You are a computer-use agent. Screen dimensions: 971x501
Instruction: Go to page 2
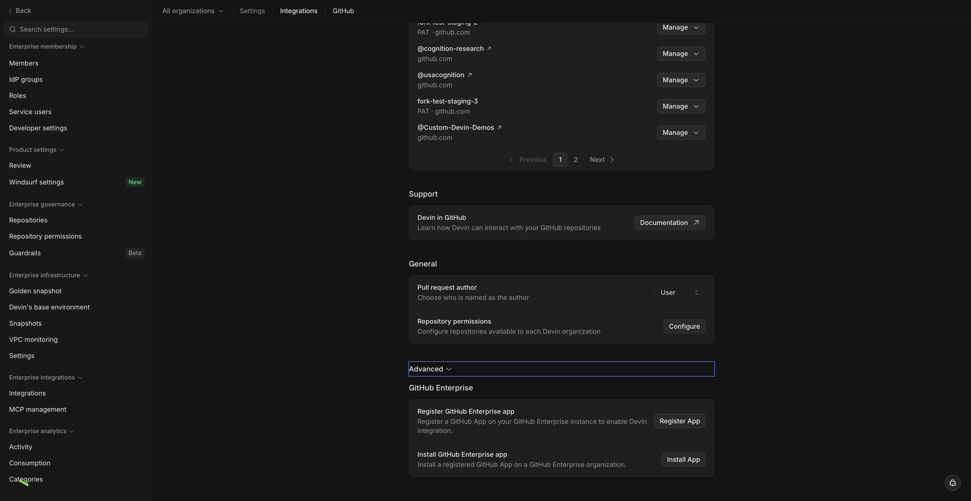(x=576, y=160)
